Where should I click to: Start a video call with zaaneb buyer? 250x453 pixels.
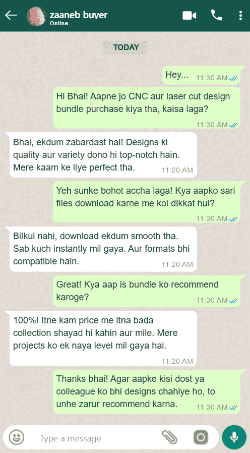tap(190, 16)
